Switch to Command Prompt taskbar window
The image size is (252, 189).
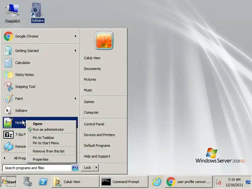tap(124, 182)
